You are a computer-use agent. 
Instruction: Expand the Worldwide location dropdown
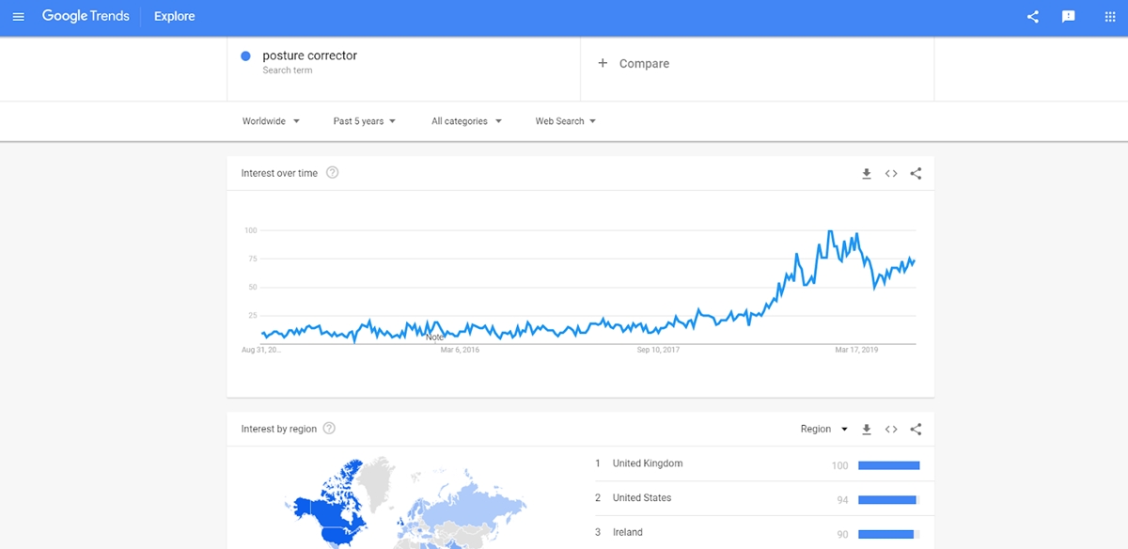click(x=271, y=121)
